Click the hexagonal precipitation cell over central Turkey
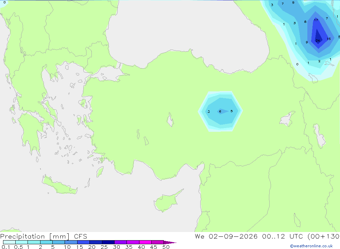Screen dimensions: 340x249 (x=220, y=111)
